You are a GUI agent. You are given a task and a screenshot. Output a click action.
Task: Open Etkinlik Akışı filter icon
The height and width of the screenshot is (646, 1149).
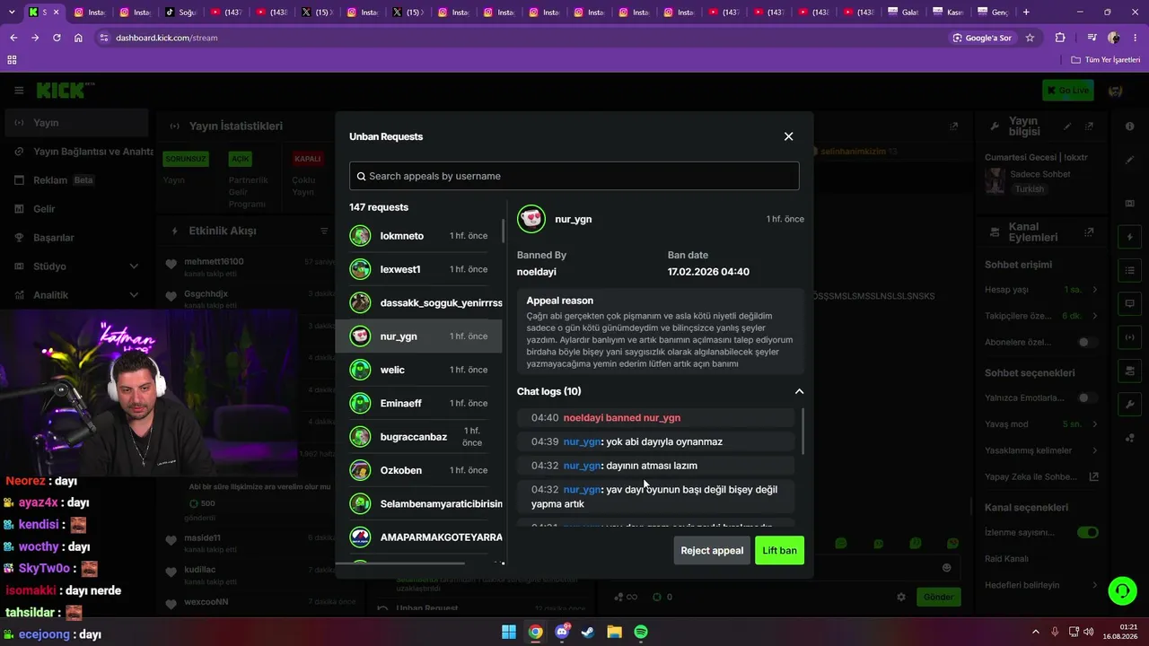click(324, 231)
